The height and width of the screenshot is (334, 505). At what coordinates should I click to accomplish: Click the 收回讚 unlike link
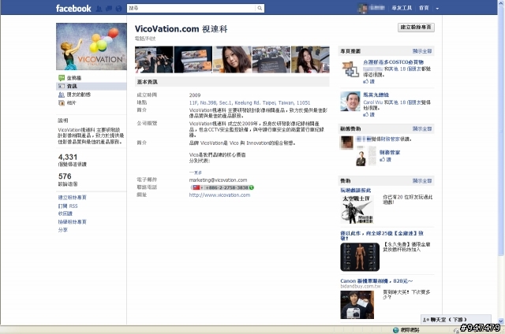coord(65,213)
